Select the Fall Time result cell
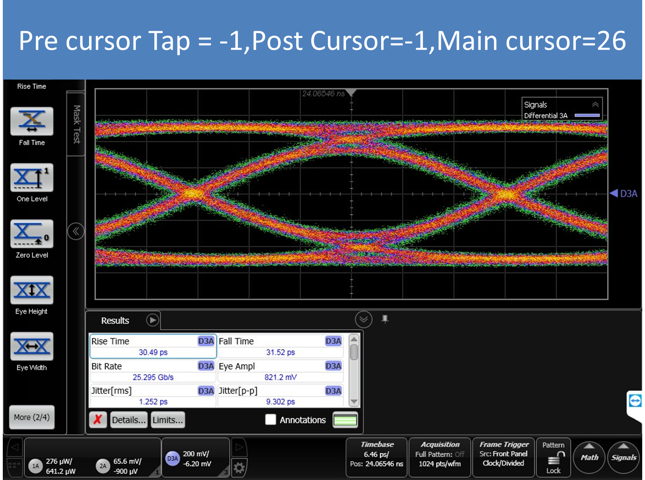Image resolution: width=645 pixels, height=480 pixels. click(x=281, y=346)
